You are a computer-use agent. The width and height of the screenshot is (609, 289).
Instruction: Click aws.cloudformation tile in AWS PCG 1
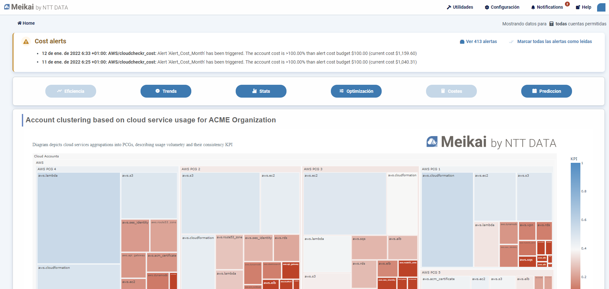447,220
